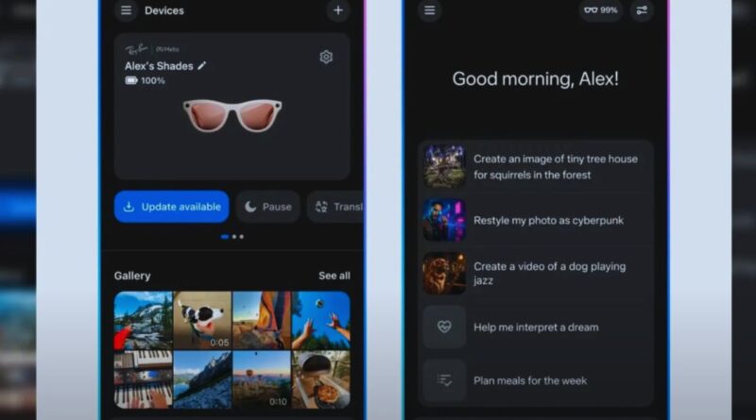Viewport: 756px width, 420px height.
Task: Tap the heart icon for dream interpretation
Action: [444, 327]
